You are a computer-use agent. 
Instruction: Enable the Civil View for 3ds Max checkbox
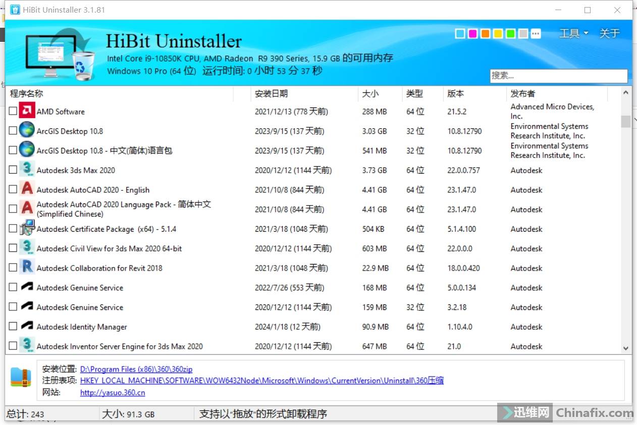(x=13, y=248)
